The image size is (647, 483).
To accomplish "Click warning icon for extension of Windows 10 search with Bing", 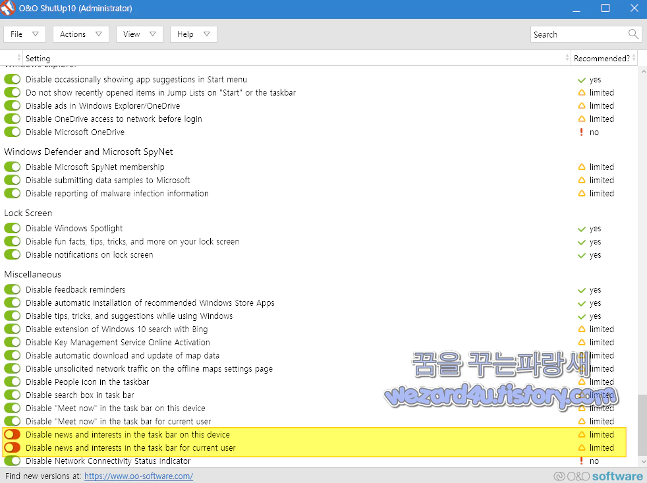I will click(x=582, y=329).
